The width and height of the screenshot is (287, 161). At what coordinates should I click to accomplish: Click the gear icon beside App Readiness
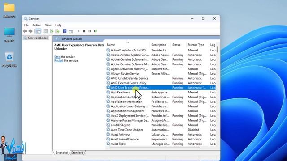pyautogui.click(x=108, y=92)
